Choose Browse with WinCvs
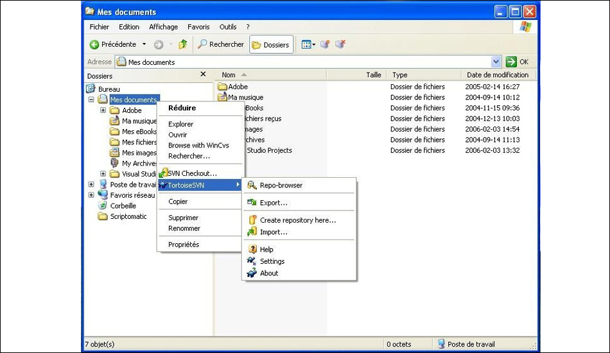The image size is (610, 353). [x=200, y=145]
